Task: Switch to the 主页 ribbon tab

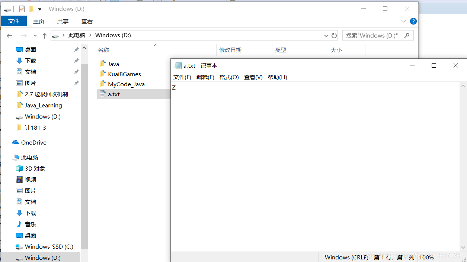Action: pyautogui.click(x=39, y=22)
